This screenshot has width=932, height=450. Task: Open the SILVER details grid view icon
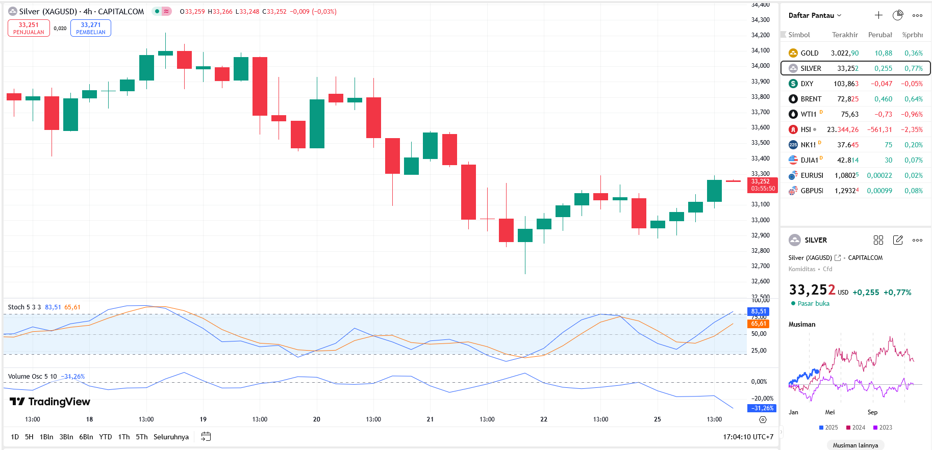[x=878, y=240]
